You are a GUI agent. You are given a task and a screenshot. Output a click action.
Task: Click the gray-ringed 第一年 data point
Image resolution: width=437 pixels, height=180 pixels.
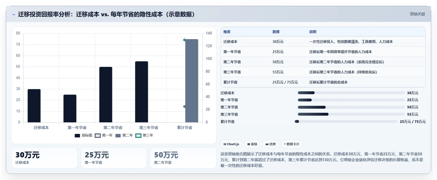click(184, 107)
